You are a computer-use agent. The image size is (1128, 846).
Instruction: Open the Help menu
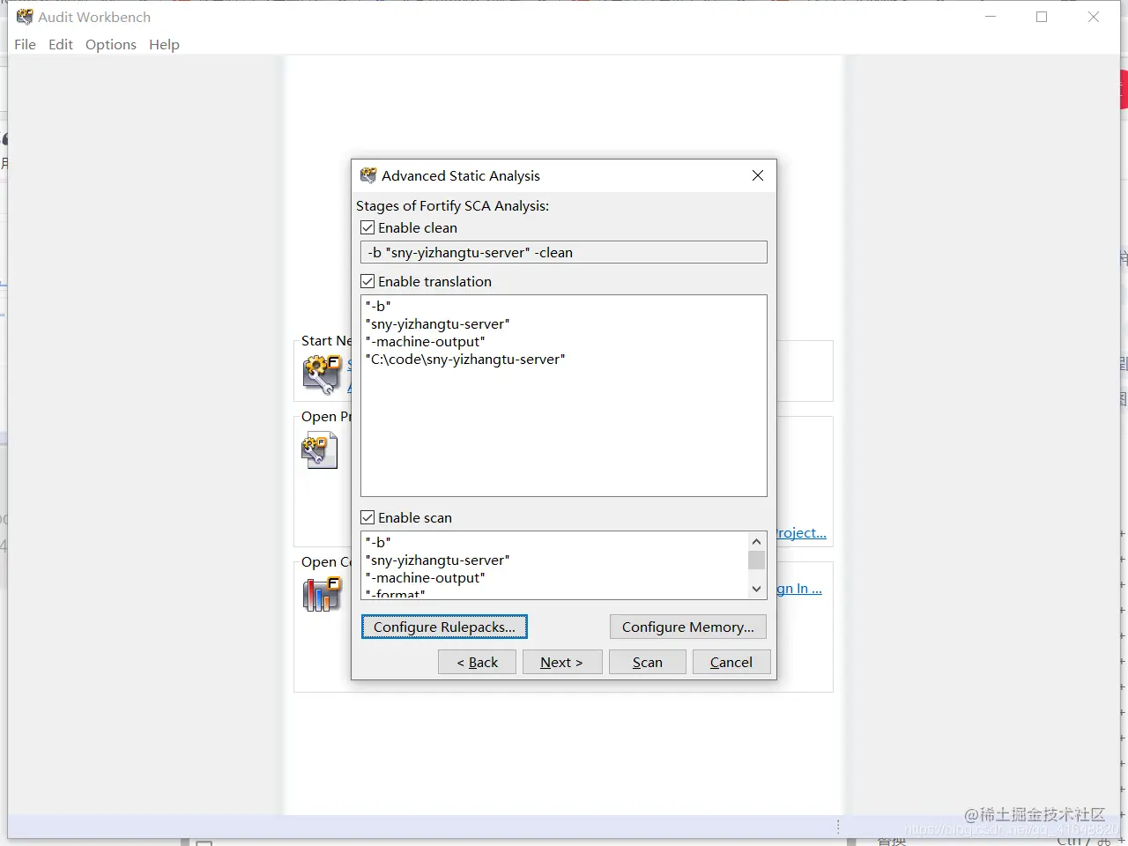tap(164, 44)
